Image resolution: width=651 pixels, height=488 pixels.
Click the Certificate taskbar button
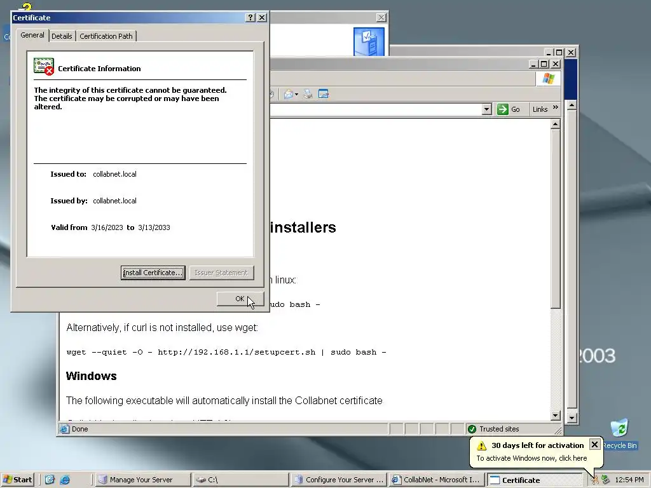pos(535,480)
